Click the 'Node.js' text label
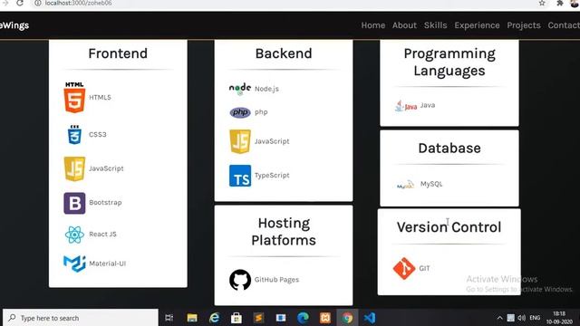The image size is (580, 326). (x=266, y=89)
